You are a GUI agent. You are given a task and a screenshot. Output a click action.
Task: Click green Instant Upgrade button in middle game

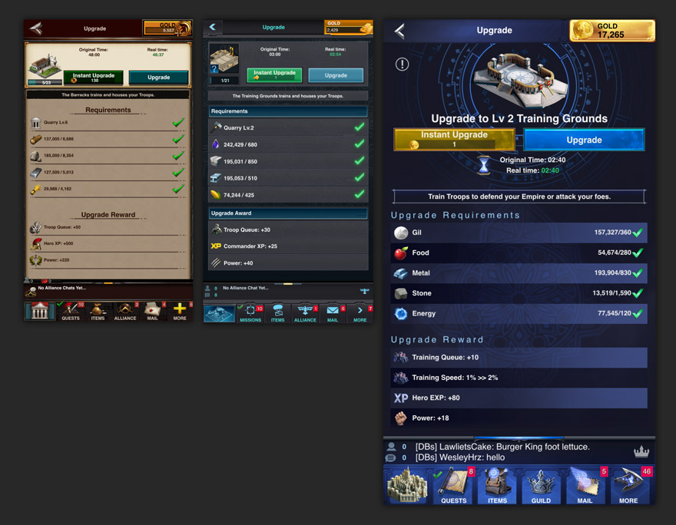pos(275,75)
